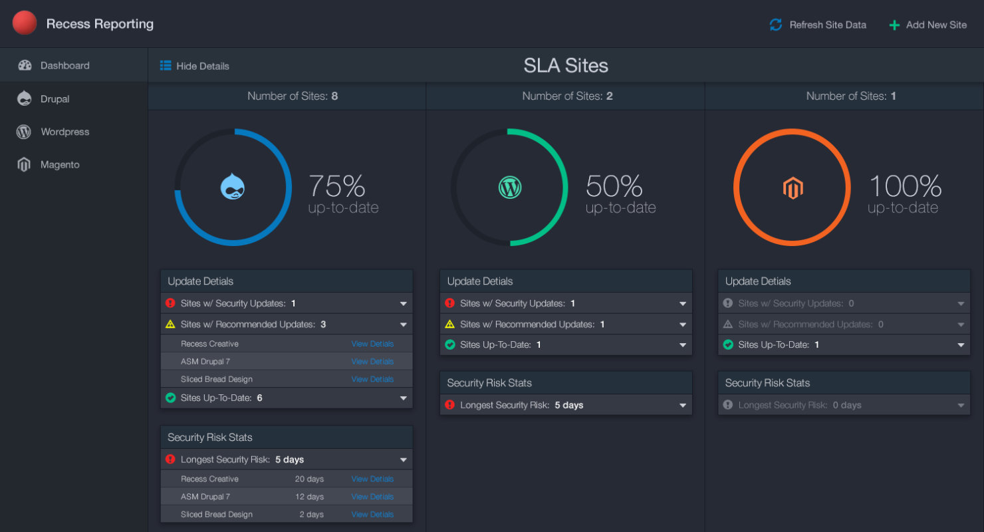The image size is (984, 532).
Task: Click Add New Site
Action: click(x=927, y=25)
